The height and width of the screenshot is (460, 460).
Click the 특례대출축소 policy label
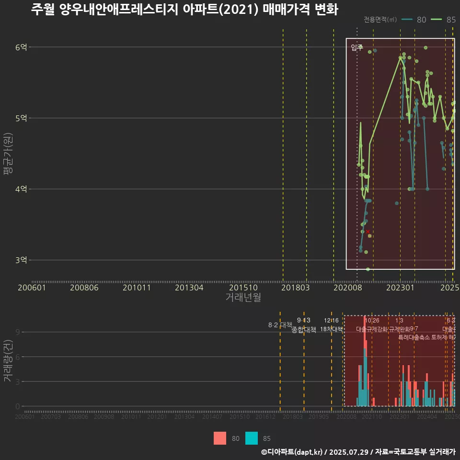(x=414, y=337)
